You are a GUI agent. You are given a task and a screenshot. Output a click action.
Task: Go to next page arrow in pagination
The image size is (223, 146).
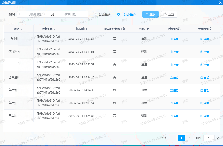point(189,138)
